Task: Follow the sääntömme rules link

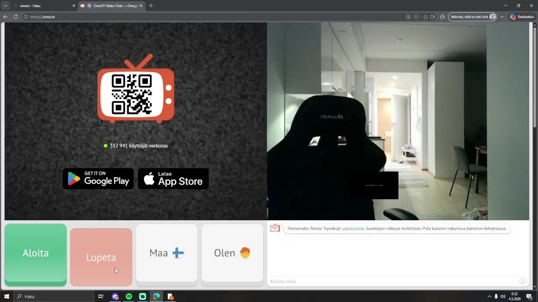Action: [353, 229]
